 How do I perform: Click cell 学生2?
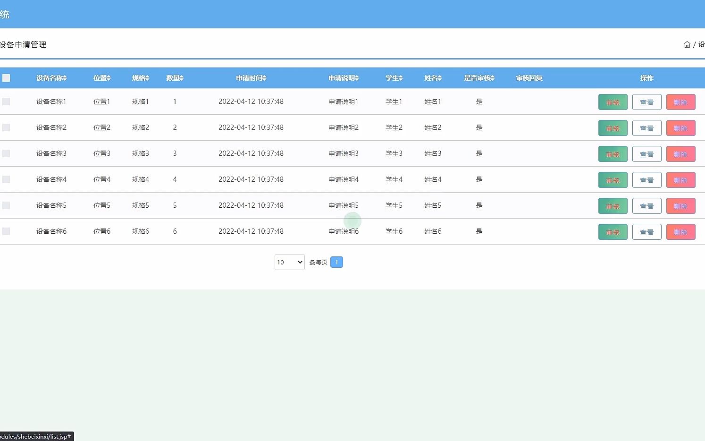pyautogui.click(x=394, y=127)
